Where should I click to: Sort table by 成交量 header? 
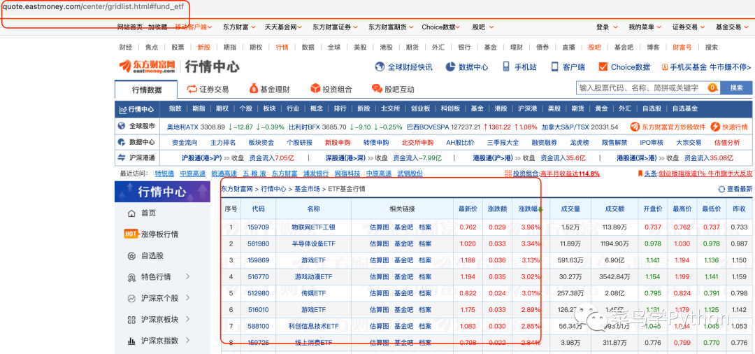pyautogui.click(x=570, y=209)
